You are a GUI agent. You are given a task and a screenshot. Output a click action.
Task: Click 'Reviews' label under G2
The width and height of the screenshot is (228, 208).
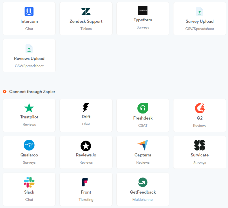200,126
